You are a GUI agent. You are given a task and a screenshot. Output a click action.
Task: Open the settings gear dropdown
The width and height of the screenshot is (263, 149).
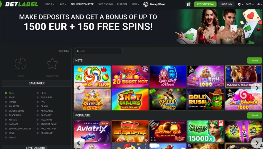tap(240, 4)
